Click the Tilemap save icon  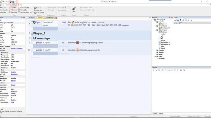tap(184, 70)
